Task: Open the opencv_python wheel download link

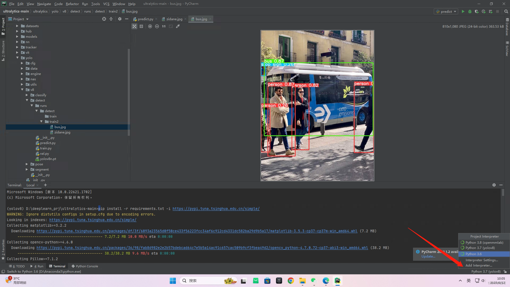Action: click(x=202, y=248)
